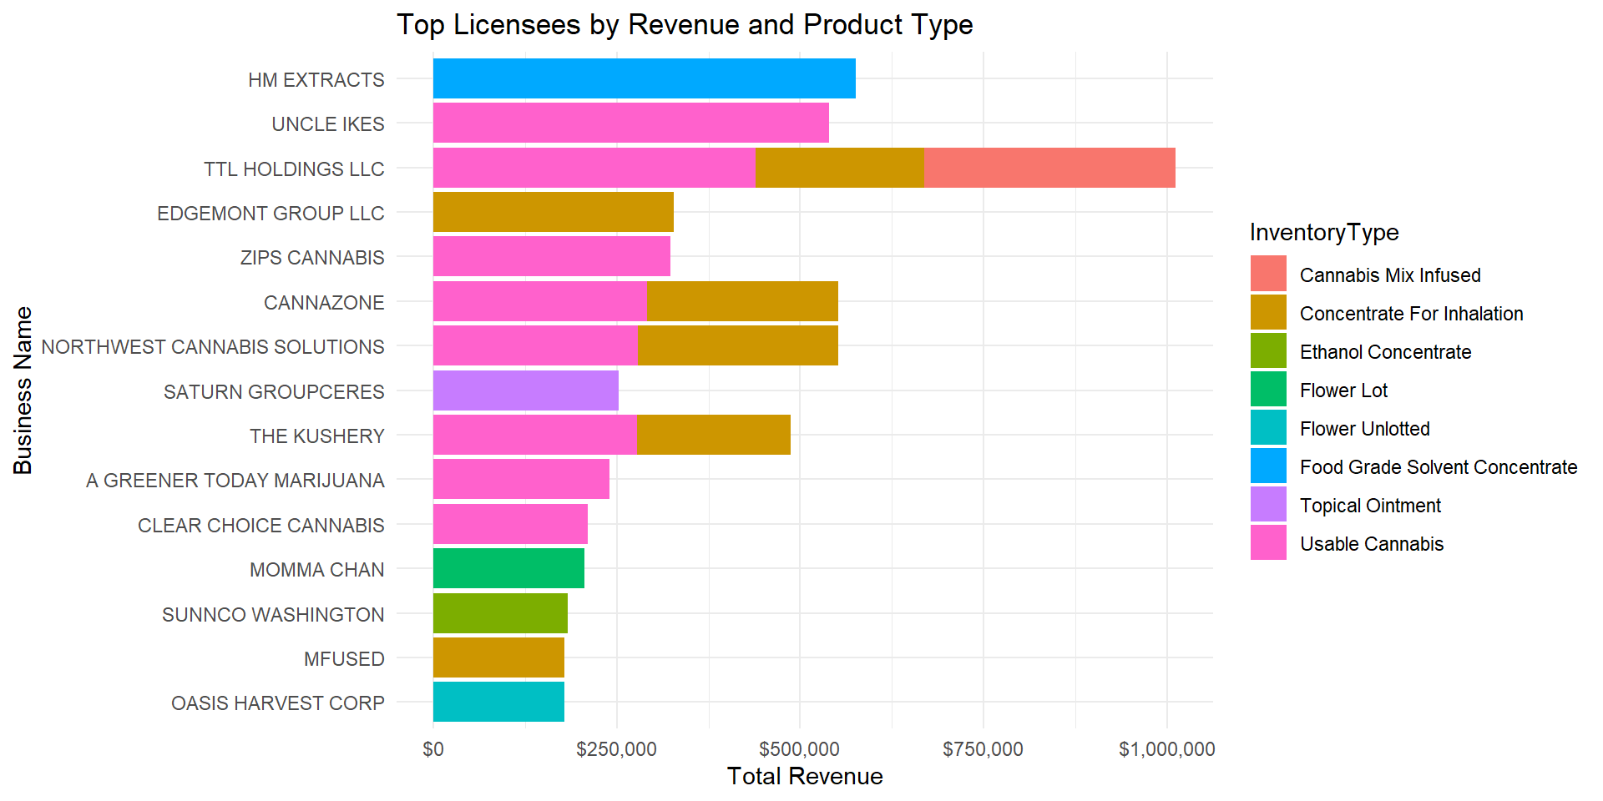Click the chart title text

tap(684, 25)
